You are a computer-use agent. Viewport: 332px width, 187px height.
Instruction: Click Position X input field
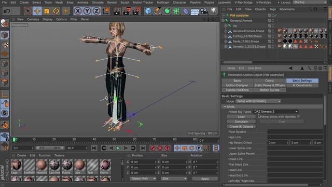coord(143,162)
